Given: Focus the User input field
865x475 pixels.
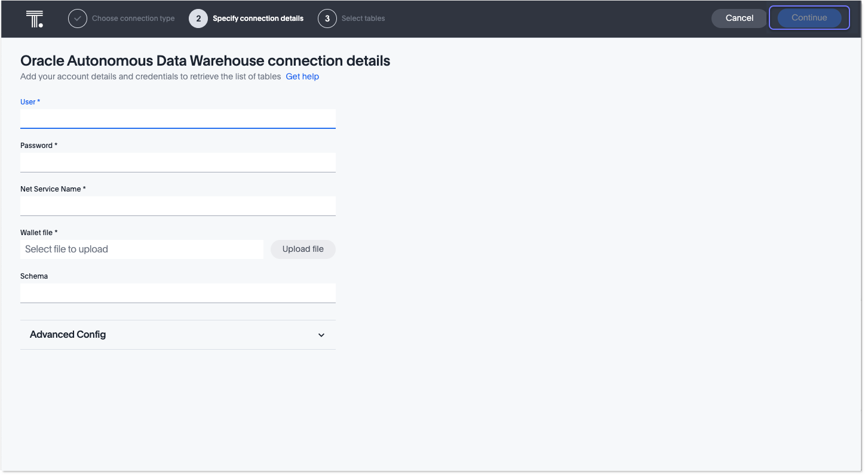Looking at the screenshot, I should 178,119.
